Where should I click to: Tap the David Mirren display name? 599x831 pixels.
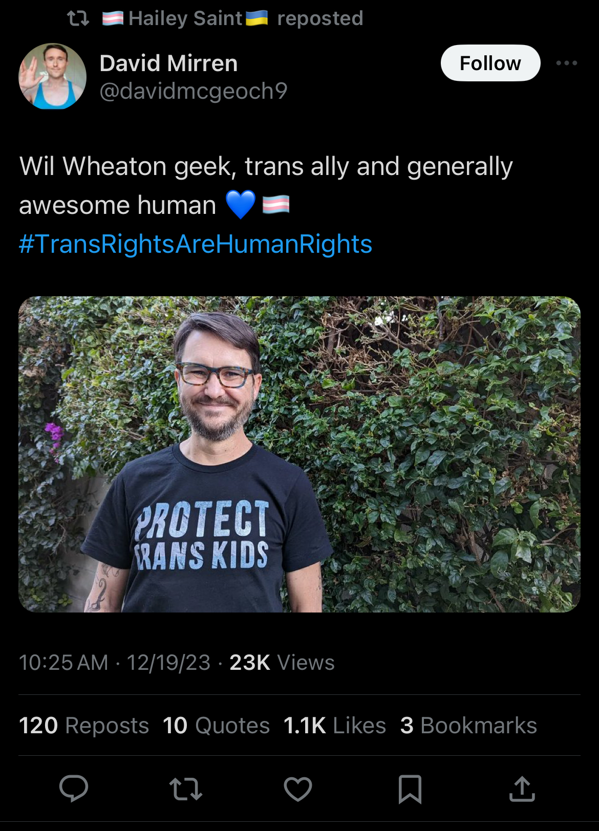click(168, 63)
